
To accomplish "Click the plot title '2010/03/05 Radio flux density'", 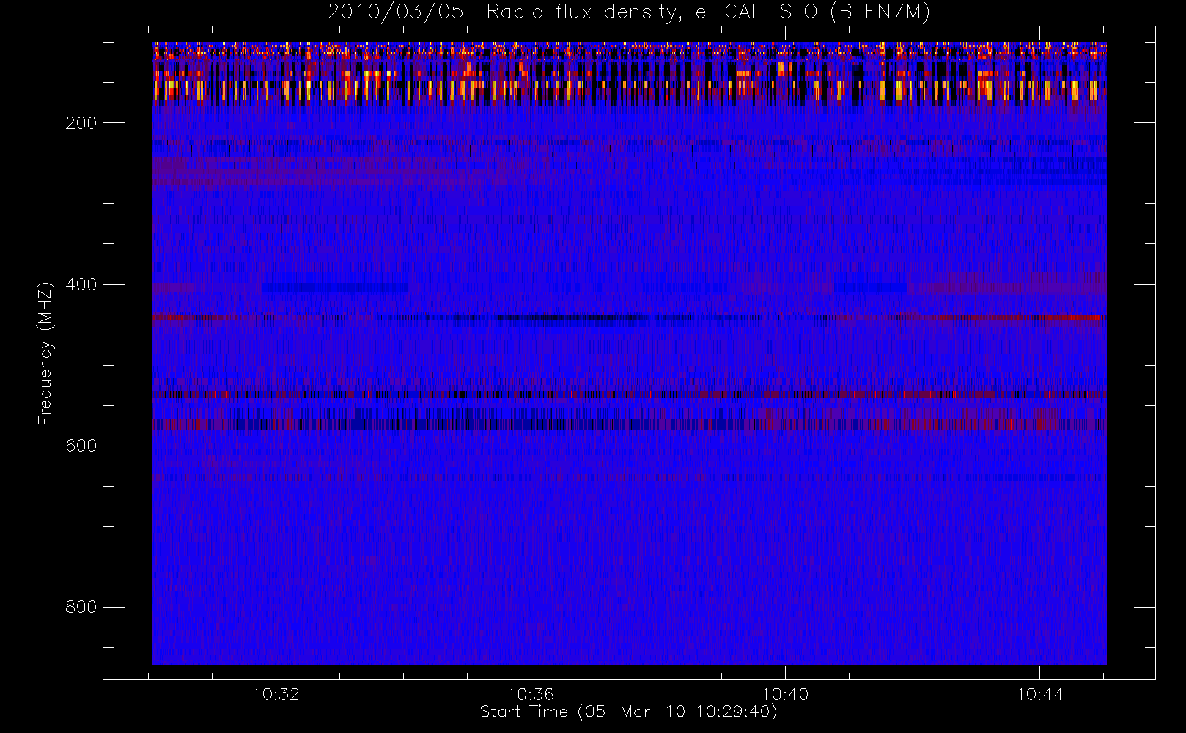I will pos(629,12).
